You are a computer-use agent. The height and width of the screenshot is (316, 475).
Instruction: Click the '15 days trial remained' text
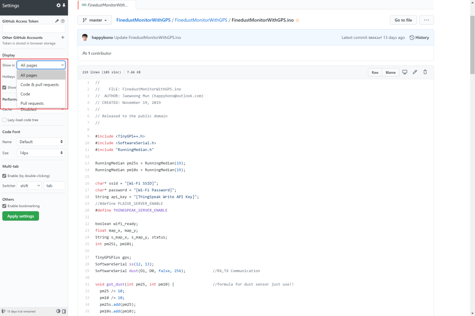click(21, 311)
